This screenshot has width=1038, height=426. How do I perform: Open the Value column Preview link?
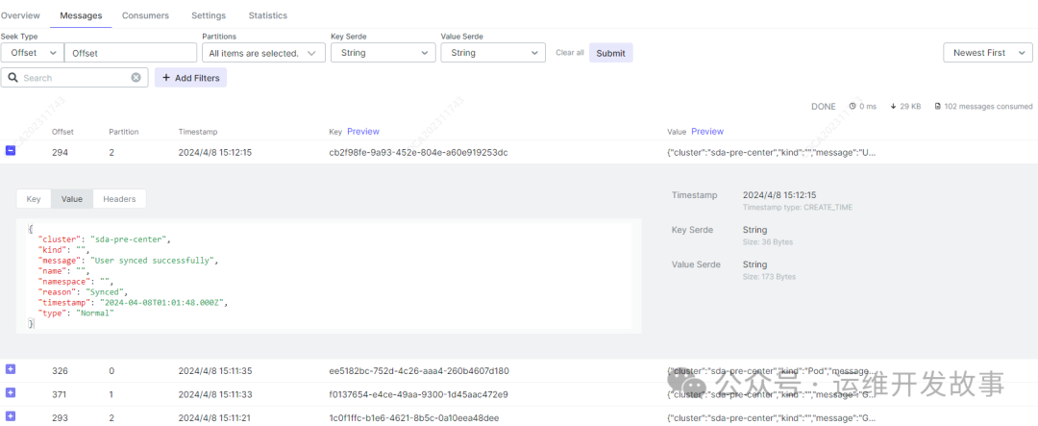tap(707, 131)
